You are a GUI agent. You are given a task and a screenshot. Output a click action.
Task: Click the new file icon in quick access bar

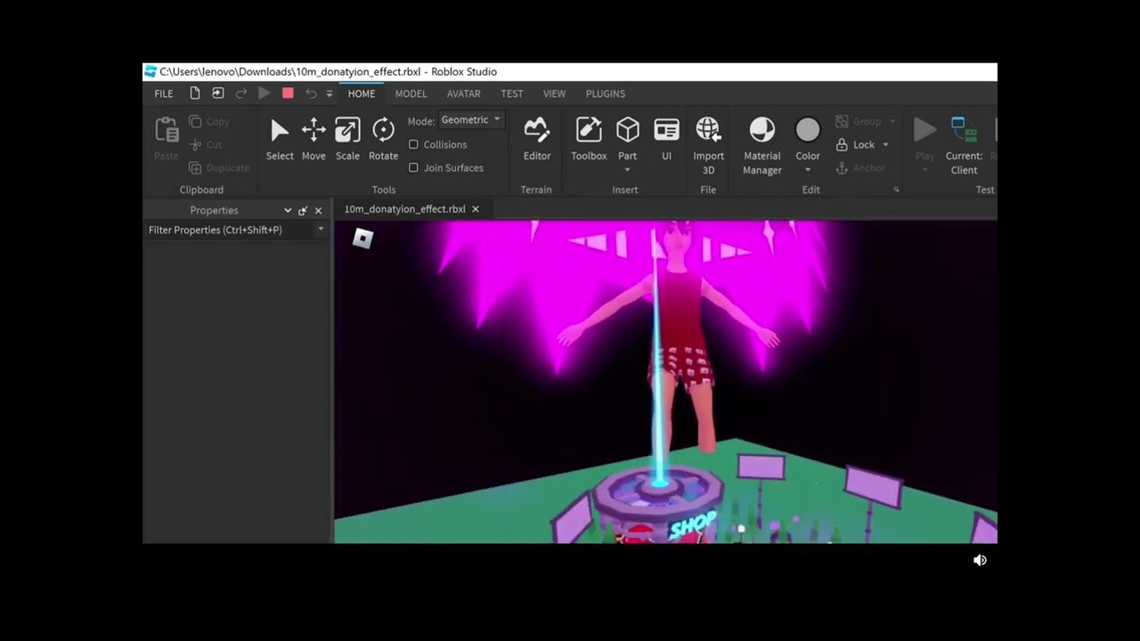click(x=195, y=93)
